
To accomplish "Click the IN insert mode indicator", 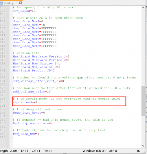I will pyautogui.click(x=139, y=151).
